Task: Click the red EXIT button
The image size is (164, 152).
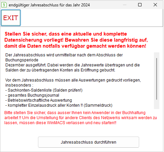Action: click(11, 18)
